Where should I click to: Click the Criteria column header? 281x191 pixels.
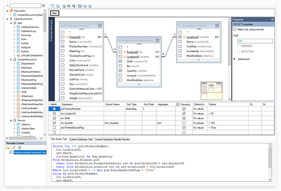pos(212,104)
